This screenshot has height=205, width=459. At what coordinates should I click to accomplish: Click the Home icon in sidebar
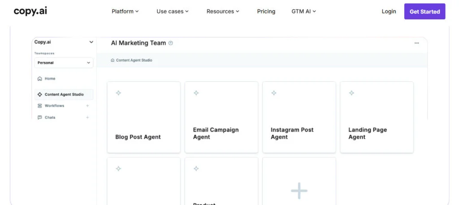click(x=40, y=79)
